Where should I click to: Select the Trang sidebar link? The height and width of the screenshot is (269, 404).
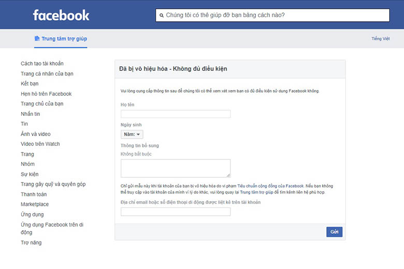27,154
